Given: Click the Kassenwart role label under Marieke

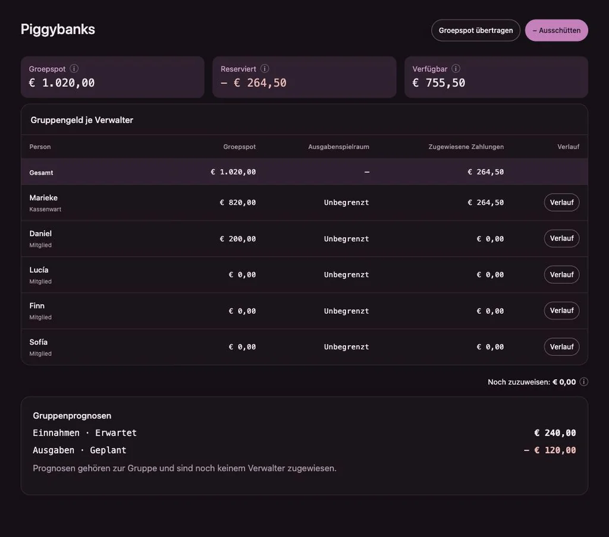Looking at the screenshot, I should (x=45, y=209).
